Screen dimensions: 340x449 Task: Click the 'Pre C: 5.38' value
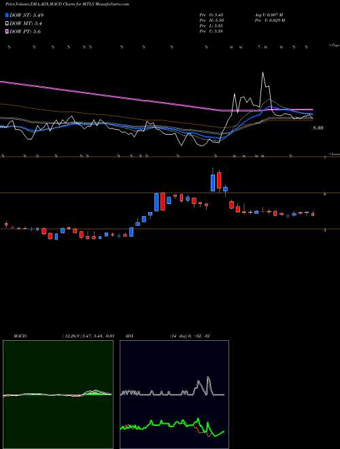(x=211, y=31)
